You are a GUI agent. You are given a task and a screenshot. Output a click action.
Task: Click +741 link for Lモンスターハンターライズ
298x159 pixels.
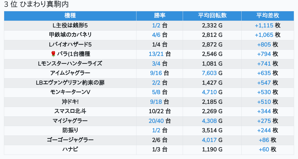point(264,64)
